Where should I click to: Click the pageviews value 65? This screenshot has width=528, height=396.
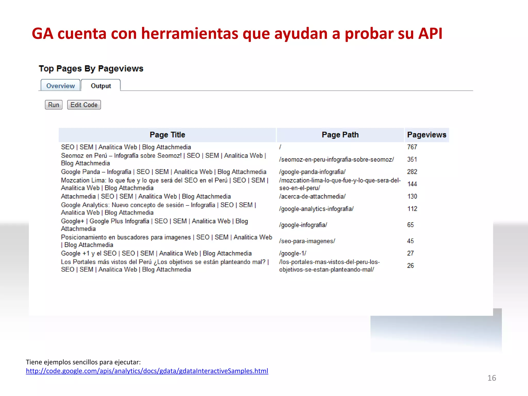tap(410, 225)
